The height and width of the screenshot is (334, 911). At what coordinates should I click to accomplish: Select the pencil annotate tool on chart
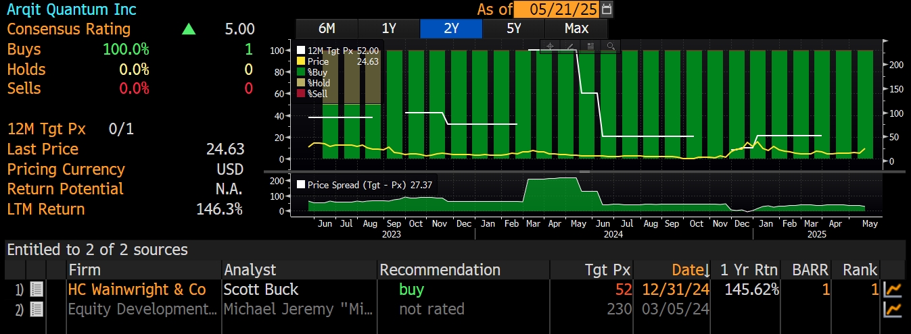point(570,46)
